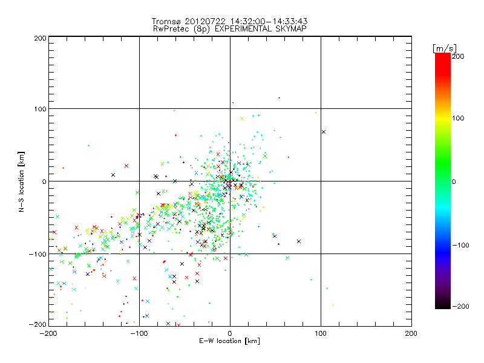Image resolution: width=484 pixels, height=363 pixels.
Task: Click the colorbar '200' top label
Action: (458, 56)
